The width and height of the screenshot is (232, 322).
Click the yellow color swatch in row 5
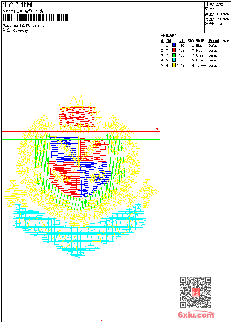coord(174,65)
